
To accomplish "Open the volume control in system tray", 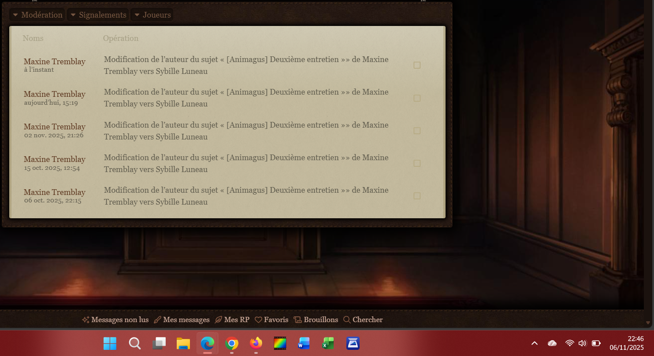I will (x=582, y=343).
